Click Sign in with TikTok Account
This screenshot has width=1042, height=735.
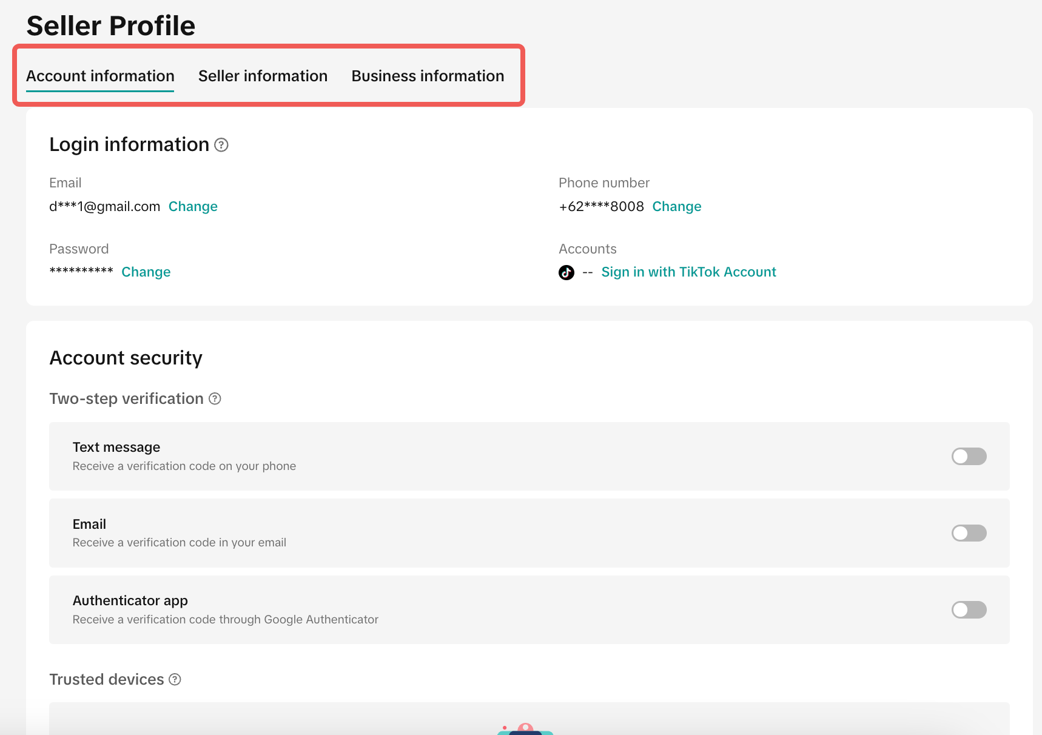click(x=688, y=272)
